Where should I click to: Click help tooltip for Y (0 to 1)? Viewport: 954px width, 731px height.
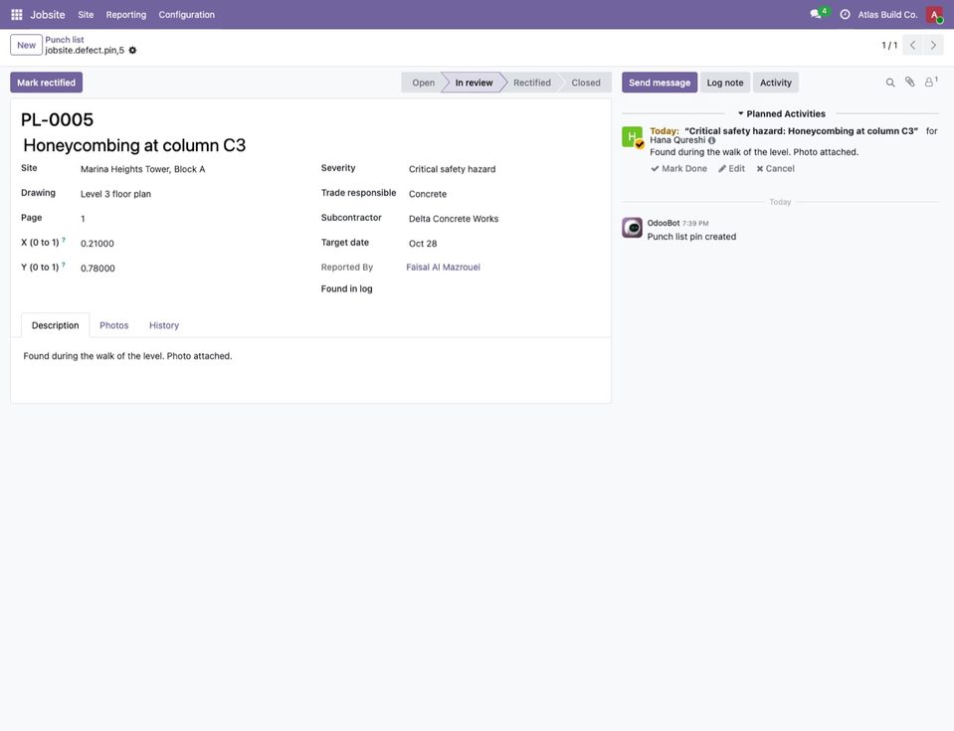click(x=64, y=266)
